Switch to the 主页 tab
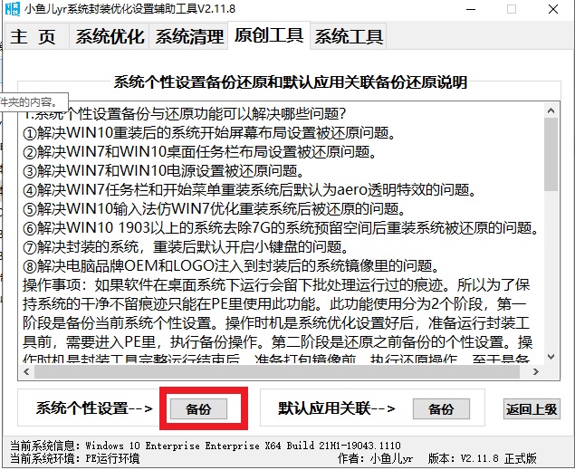 click(x=34, y=37)
